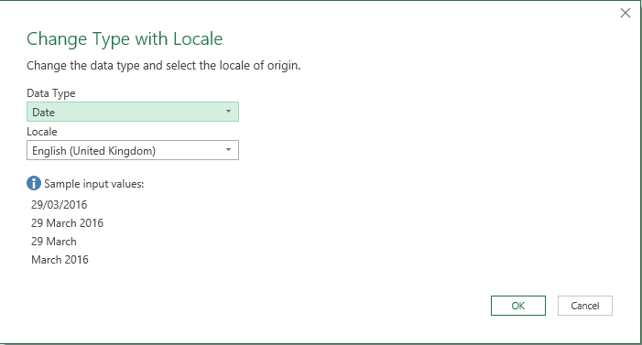Click the blue info icon beside sample values
Screen dimensions: 642x345
34,183
